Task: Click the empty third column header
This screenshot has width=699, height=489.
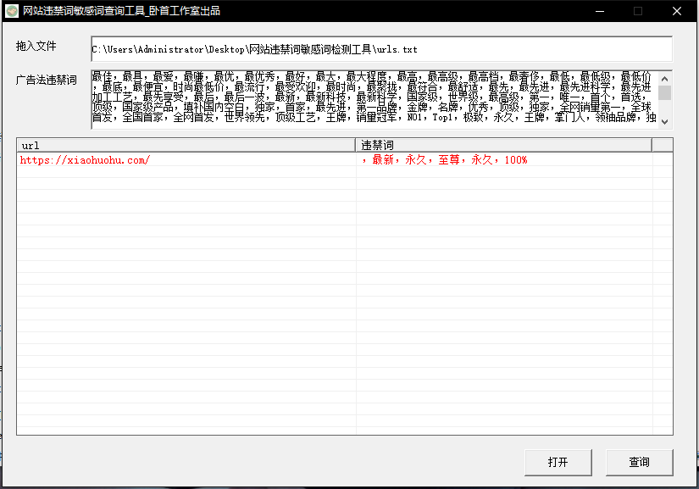Action: coord(662,145)
